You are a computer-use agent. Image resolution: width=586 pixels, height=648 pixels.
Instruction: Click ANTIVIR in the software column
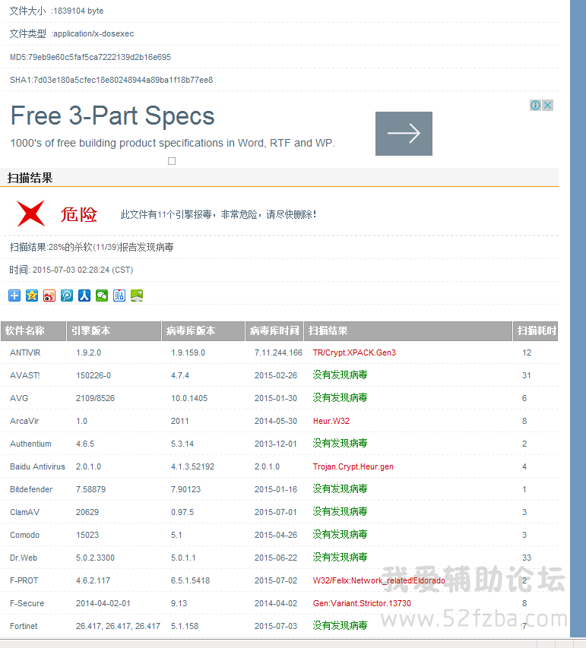coord(25,353)
